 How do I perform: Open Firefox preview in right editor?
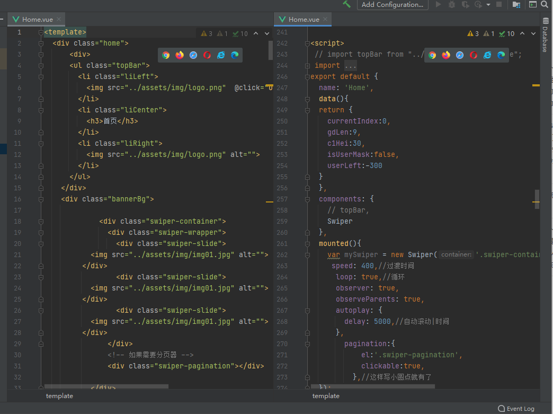coord(446,55)
